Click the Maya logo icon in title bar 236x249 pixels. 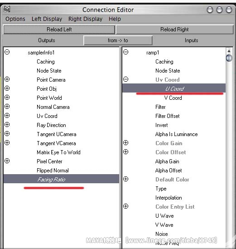[7, 9]
